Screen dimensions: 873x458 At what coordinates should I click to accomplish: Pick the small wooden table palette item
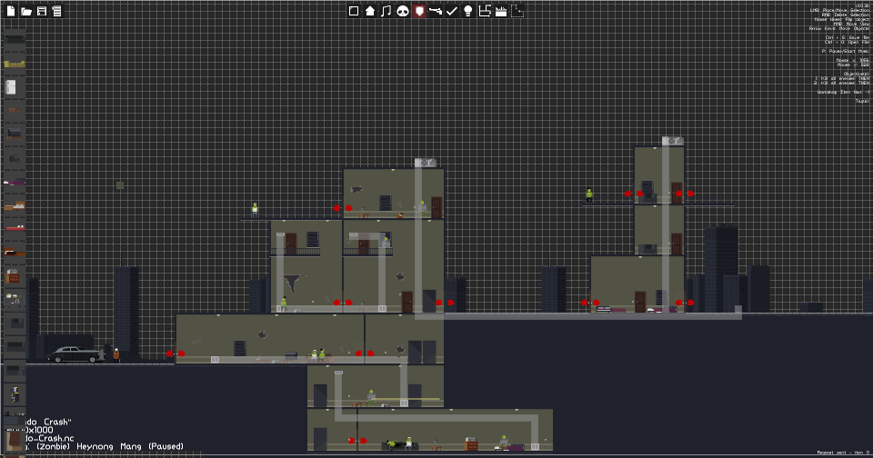[15, 110]
